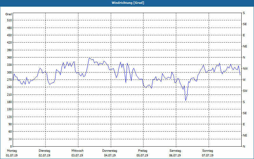
Task: Click the 210 degree label
Action: [10, 94]
